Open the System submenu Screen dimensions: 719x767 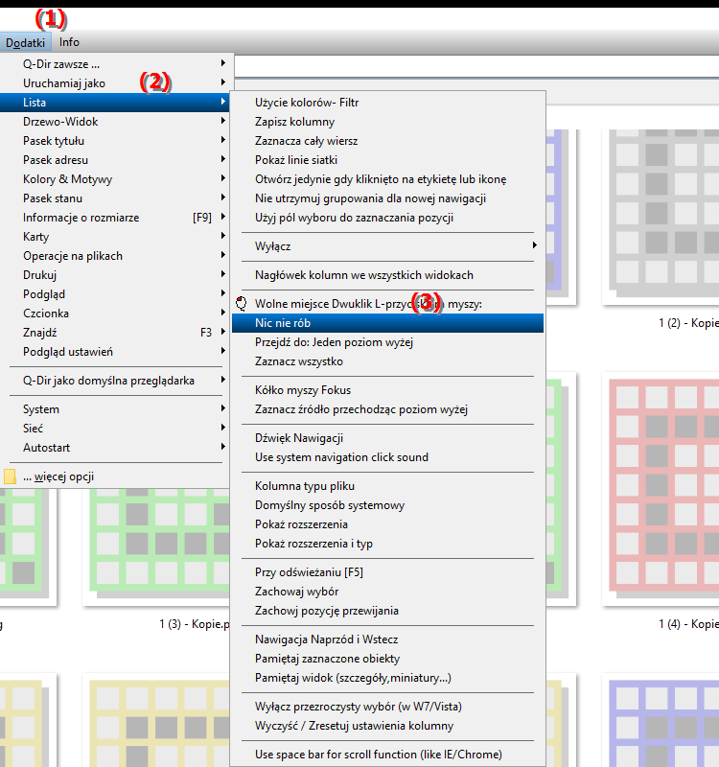click(115, 409)
